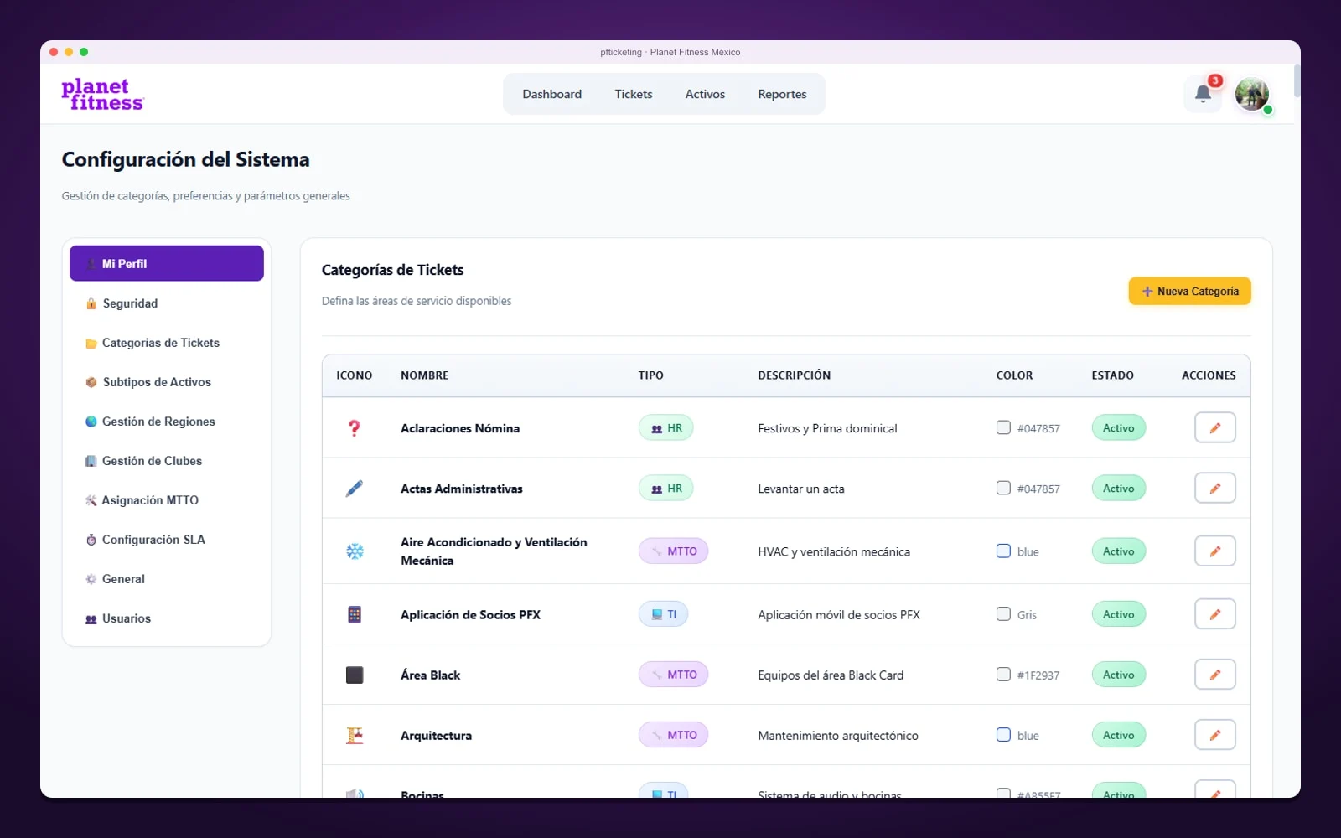Open General settings
Viewport: 1341px width, 838px height.
coord(167,579)
